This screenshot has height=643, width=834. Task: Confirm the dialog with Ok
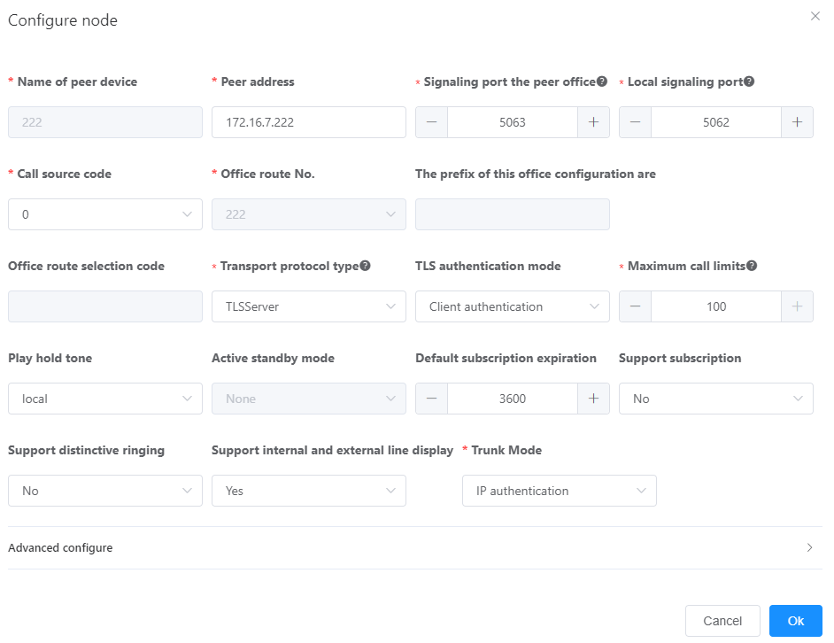796,621
